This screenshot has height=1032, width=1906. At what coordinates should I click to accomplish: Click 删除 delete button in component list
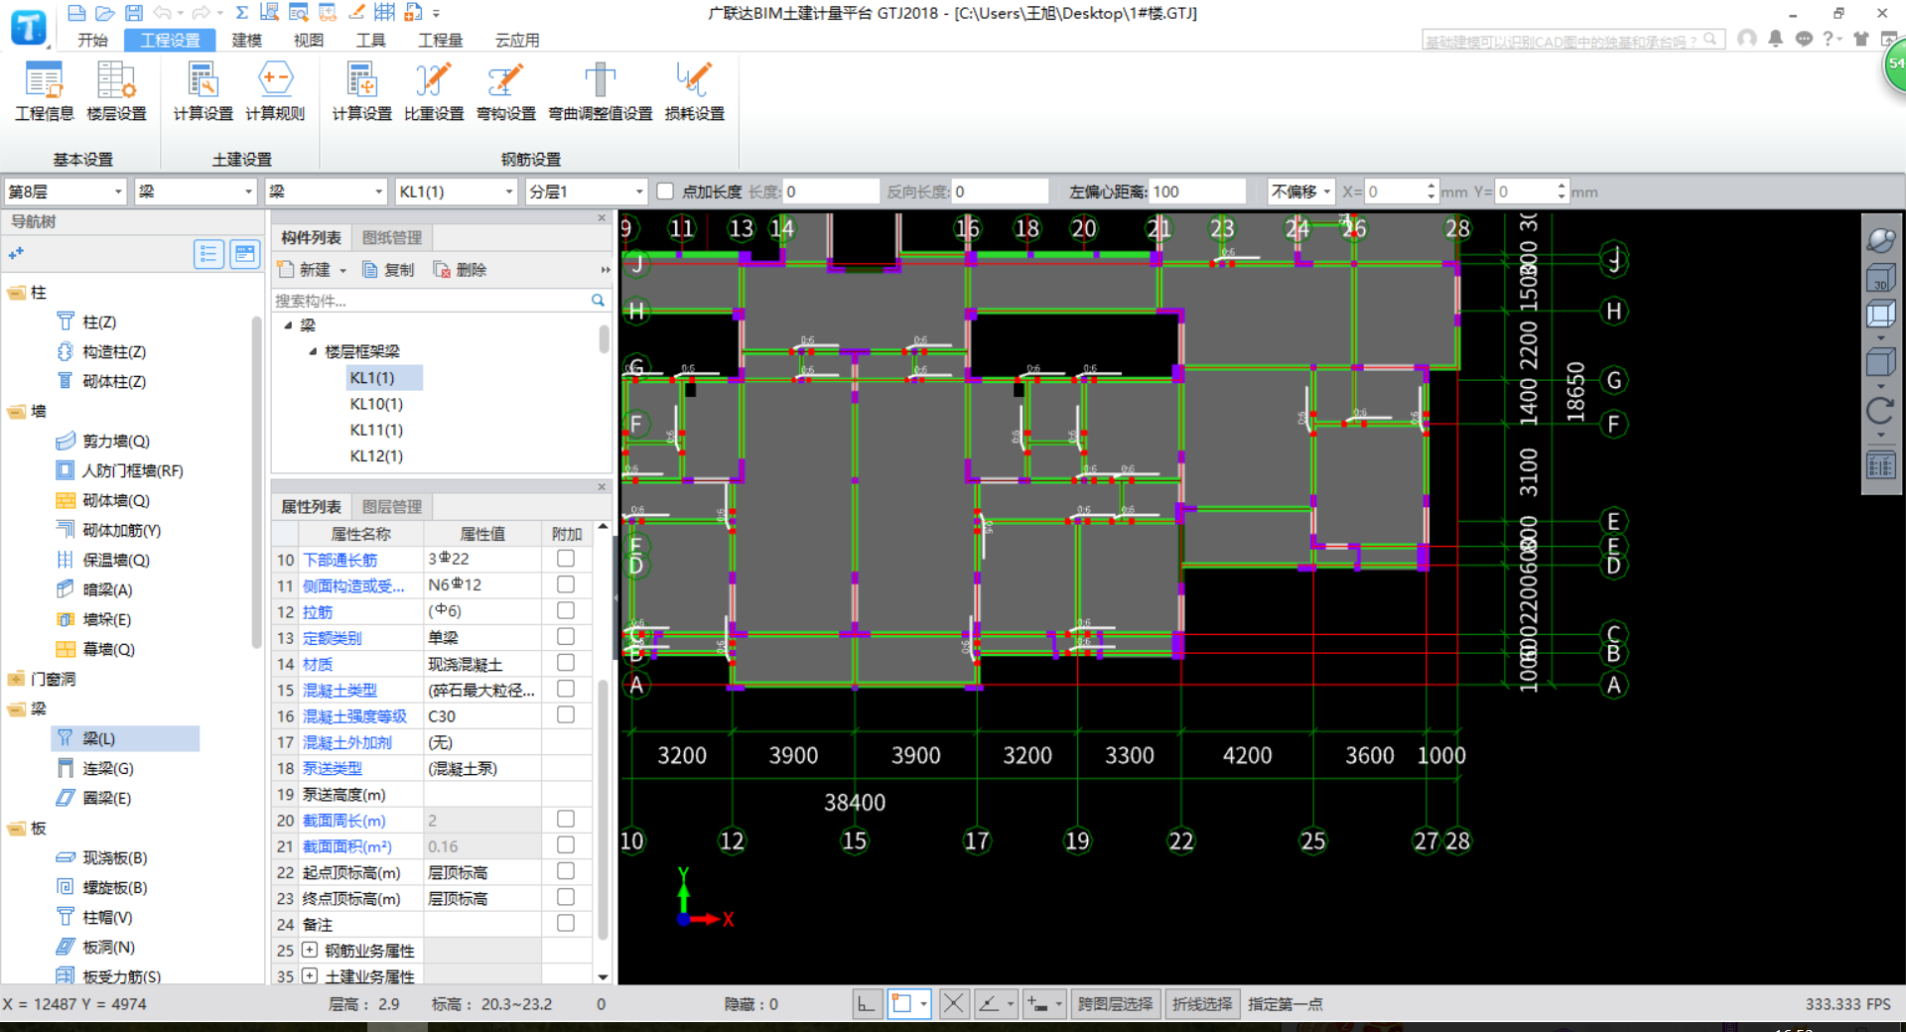[x=460, y=270]
